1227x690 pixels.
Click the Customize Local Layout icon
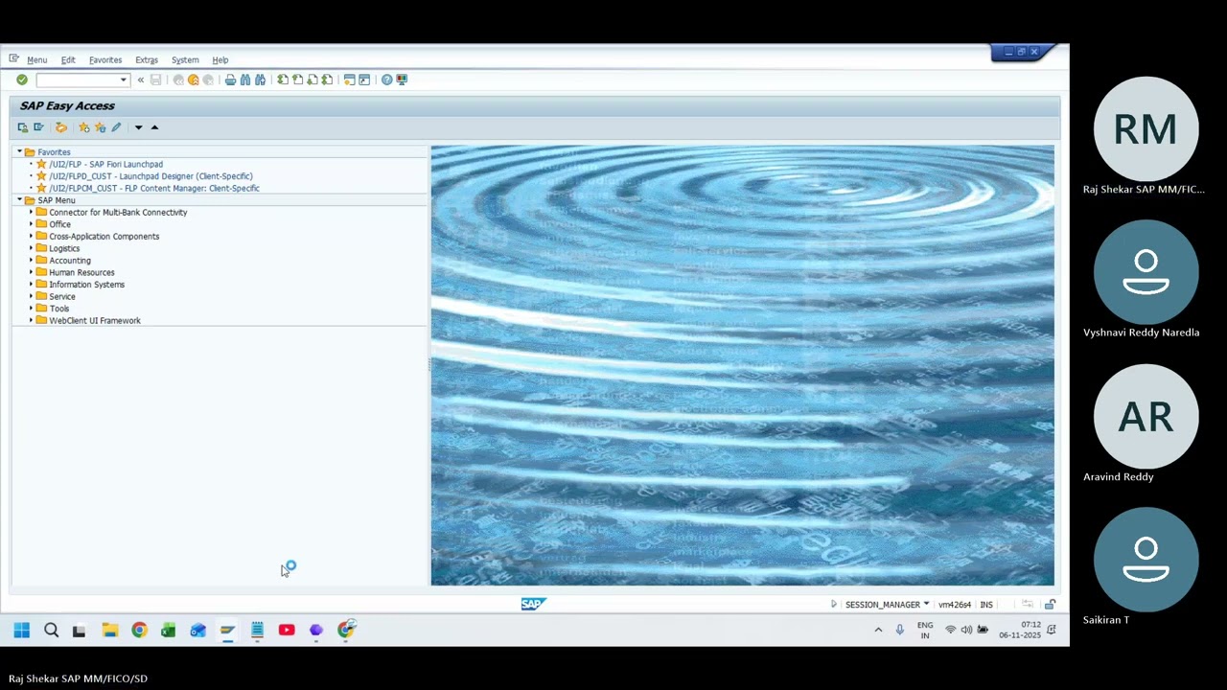point(402,80)
